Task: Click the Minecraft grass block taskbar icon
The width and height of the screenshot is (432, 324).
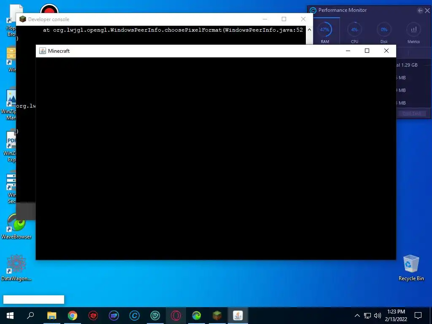Action: tap(217, 316)
